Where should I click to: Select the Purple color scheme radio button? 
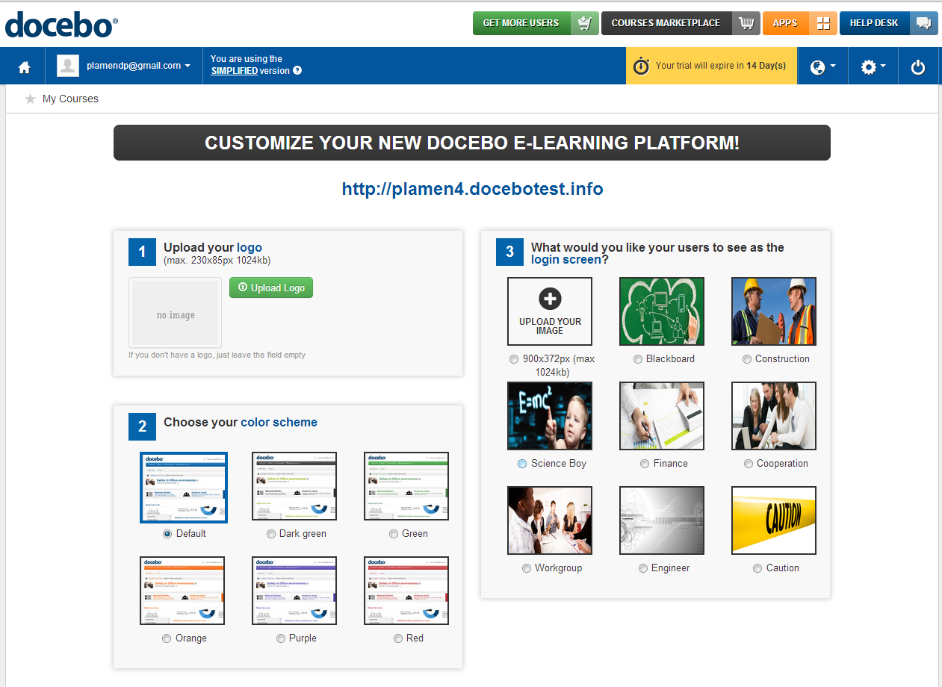point(281,638)
